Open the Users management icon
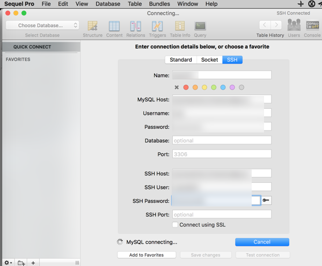Screen dimensions: 322x266 pos(294,25)
